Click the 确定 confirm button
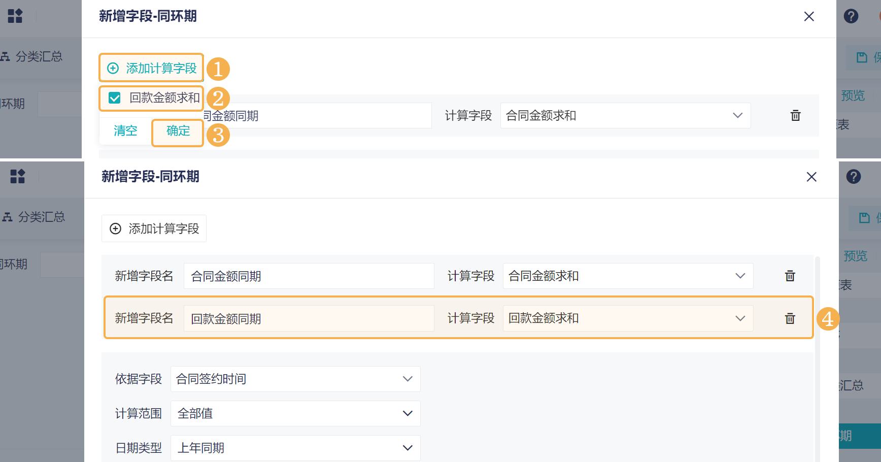This screenshot has height=462, width=881. click(178, 131)
